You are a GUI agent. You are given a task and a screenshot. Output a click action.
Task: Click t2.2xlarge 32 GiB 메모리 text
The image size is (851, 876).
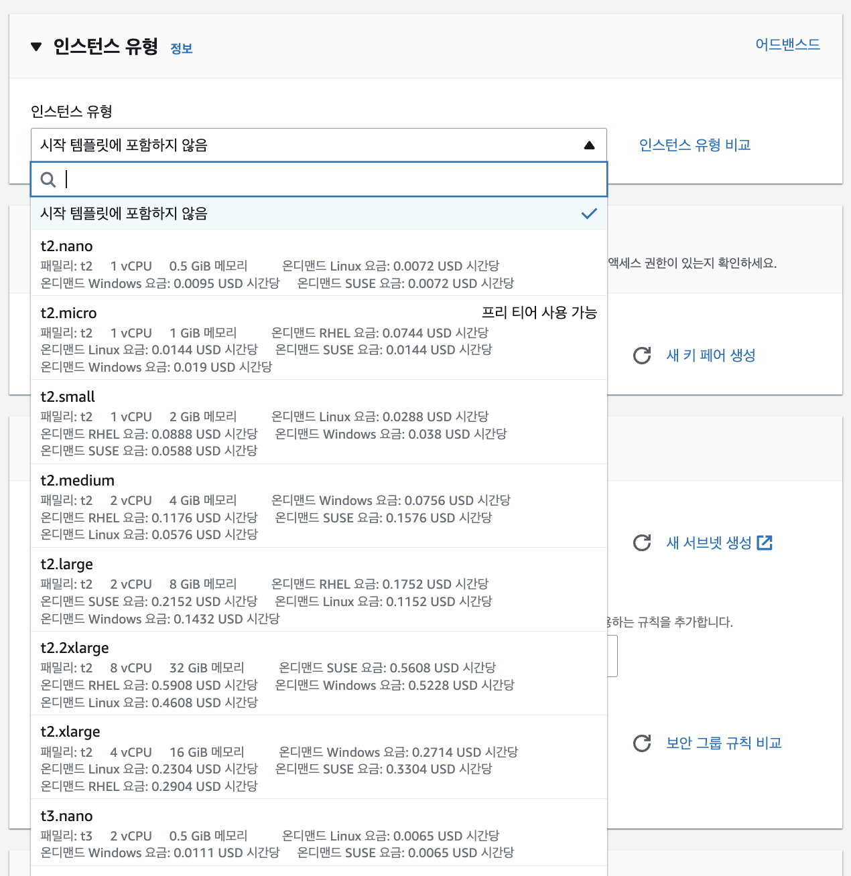(207, 668)
